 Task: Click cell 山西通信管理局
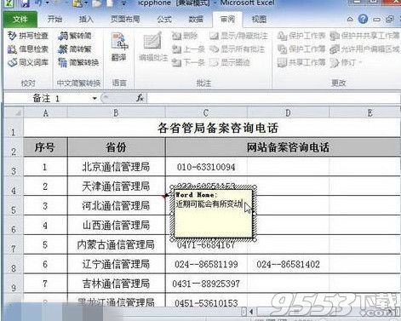[117, 226]
